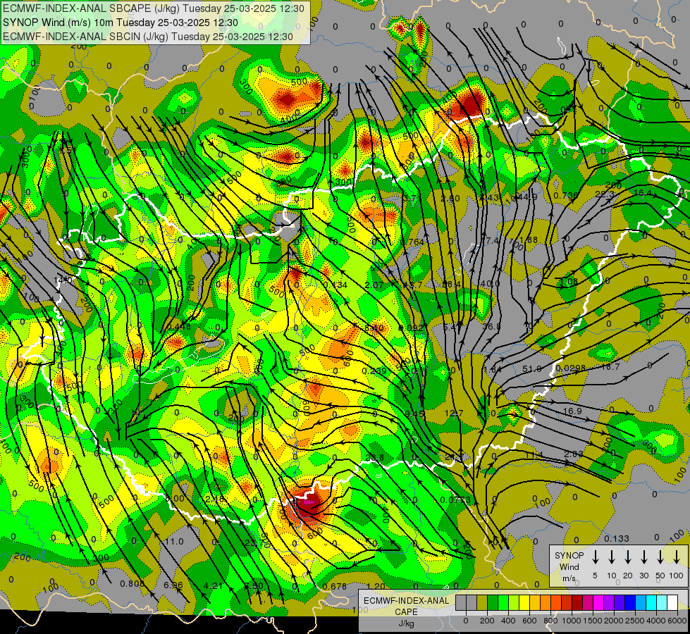Click the 1000 tick label in CAPE legend

click(572, 621)
